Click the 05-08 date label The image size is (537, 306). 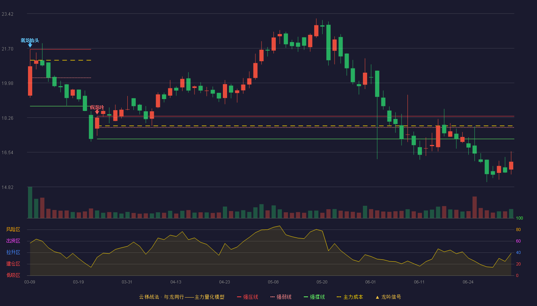point(273,282)
